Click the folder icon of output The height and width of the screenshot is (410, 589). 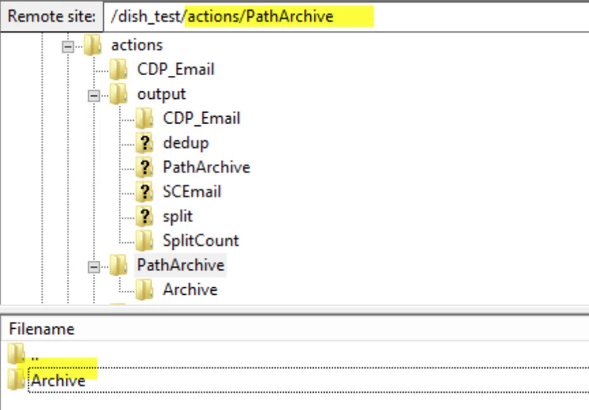pos(119,94)
